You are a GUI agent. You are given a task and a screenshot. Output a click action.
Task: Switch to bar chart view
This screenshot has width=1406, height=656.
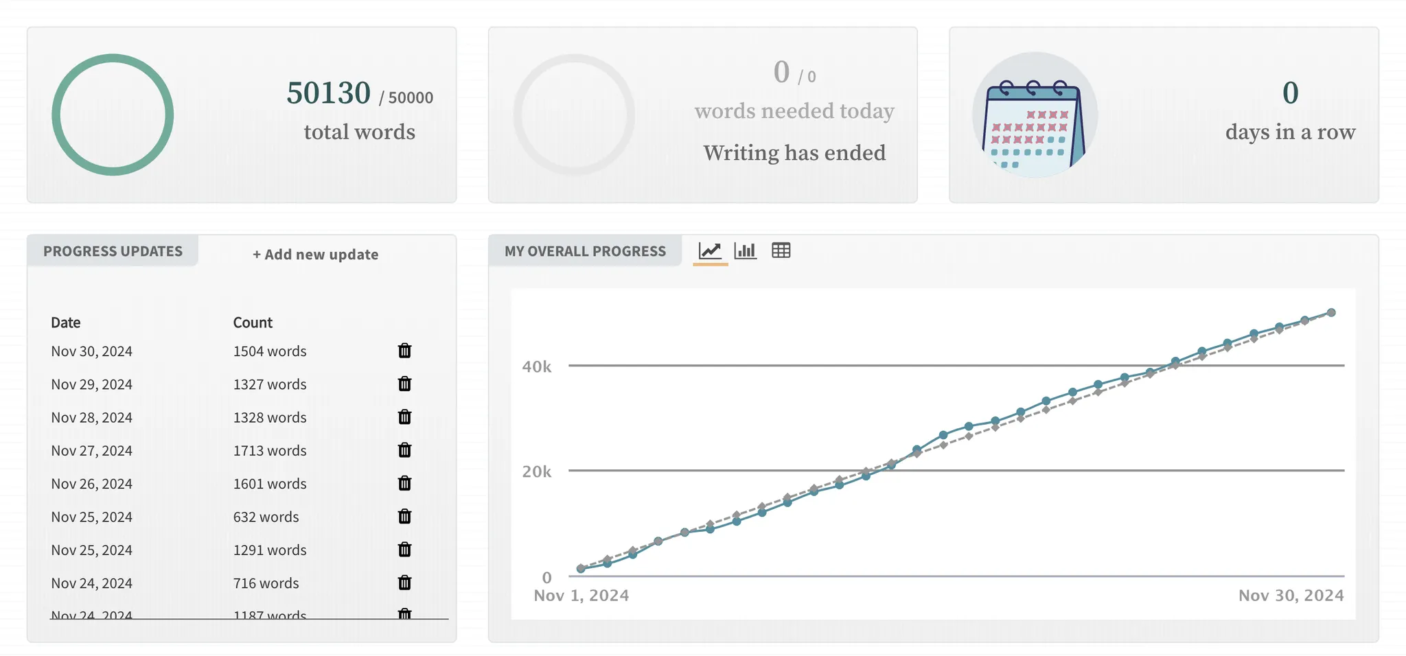(746, 250)
